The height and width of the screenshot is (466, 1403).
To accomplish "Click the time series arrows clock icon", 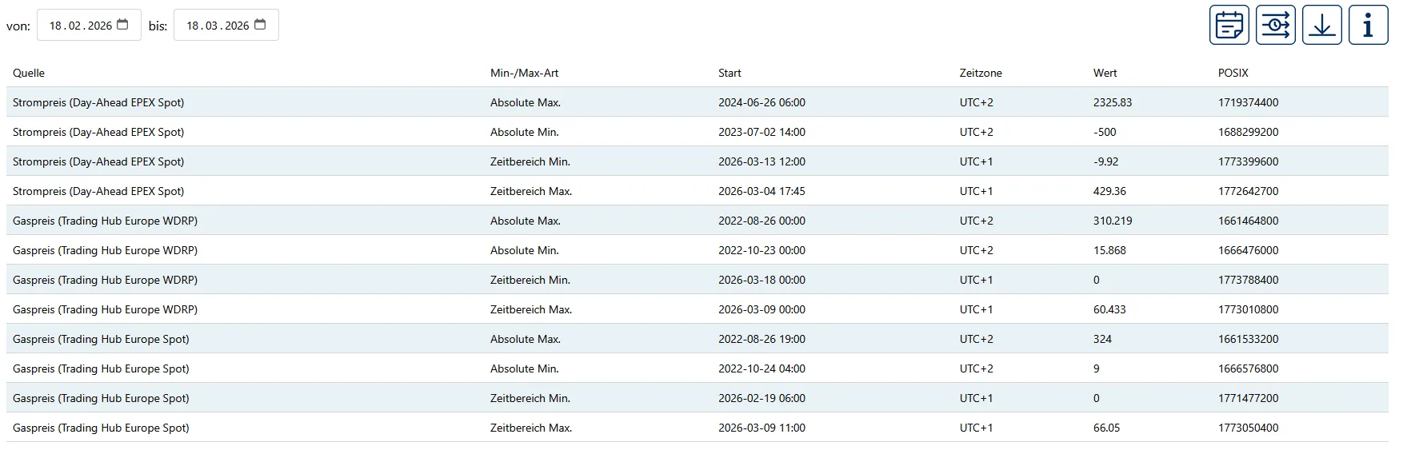I will coord(1275,25).
